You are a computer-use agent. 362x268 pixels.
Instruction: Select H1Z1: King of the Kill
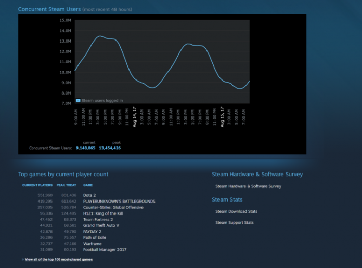(x=103, y=213)
